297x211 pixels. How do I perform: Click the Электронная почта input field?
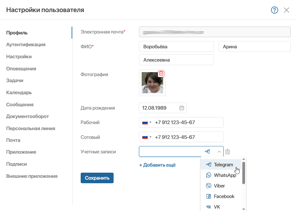pos(215,32)
